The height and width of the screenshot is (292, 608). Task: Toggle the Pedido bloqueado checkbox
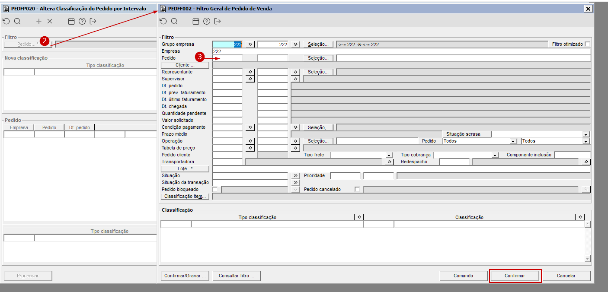tap(215, 189)
